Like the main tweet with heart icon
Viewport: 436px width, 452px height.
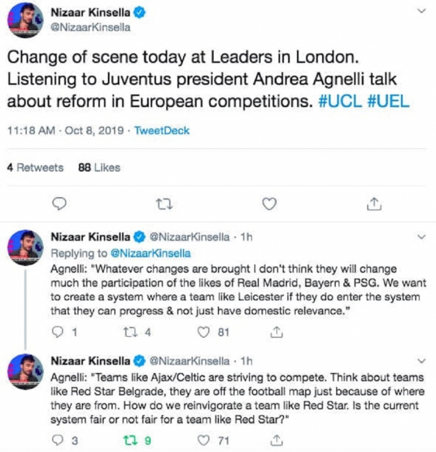(269, 203)
